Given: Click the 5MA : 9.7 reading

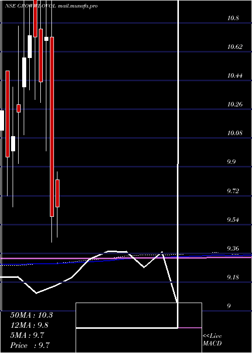Looking at the screenshot, I should tap(27, 335).
